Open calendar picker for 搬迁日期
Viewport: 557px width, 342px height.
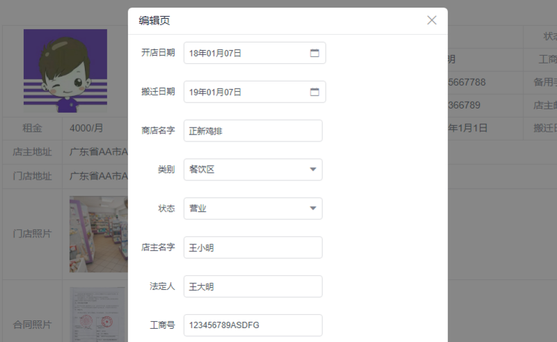(x=314, y=92)
